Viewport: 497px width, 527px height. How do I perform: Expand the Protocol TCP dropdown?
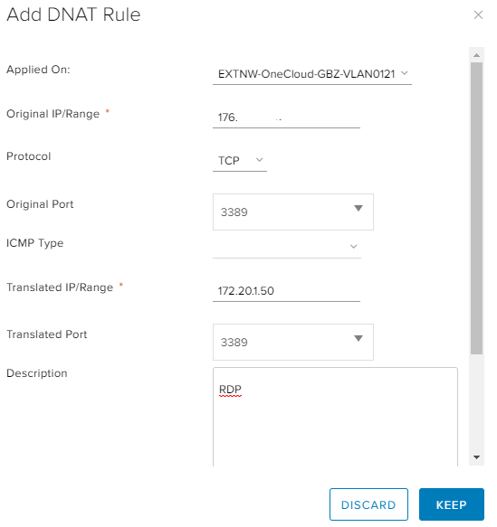240,161
